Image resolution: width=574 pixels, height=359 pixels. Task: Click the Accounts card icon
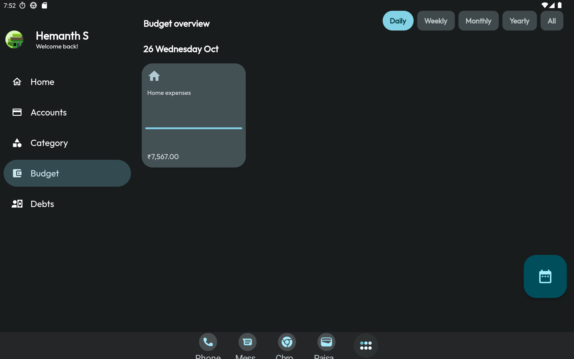coord(17,112)
